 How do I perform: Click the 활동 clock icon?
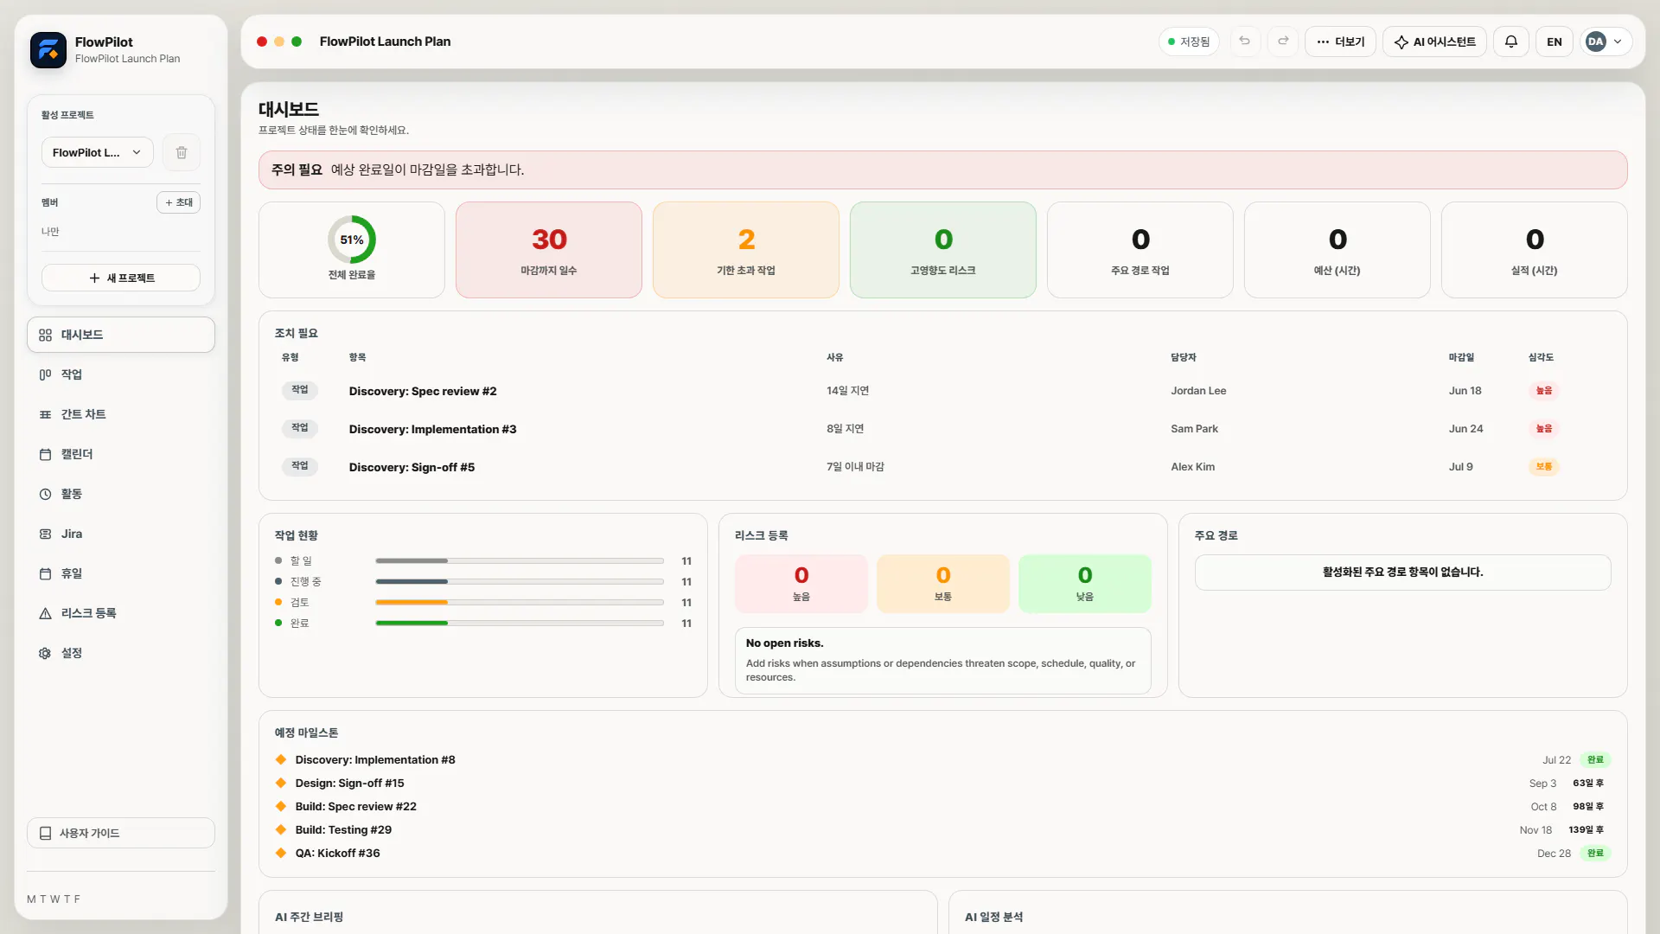tap(45, 494)
